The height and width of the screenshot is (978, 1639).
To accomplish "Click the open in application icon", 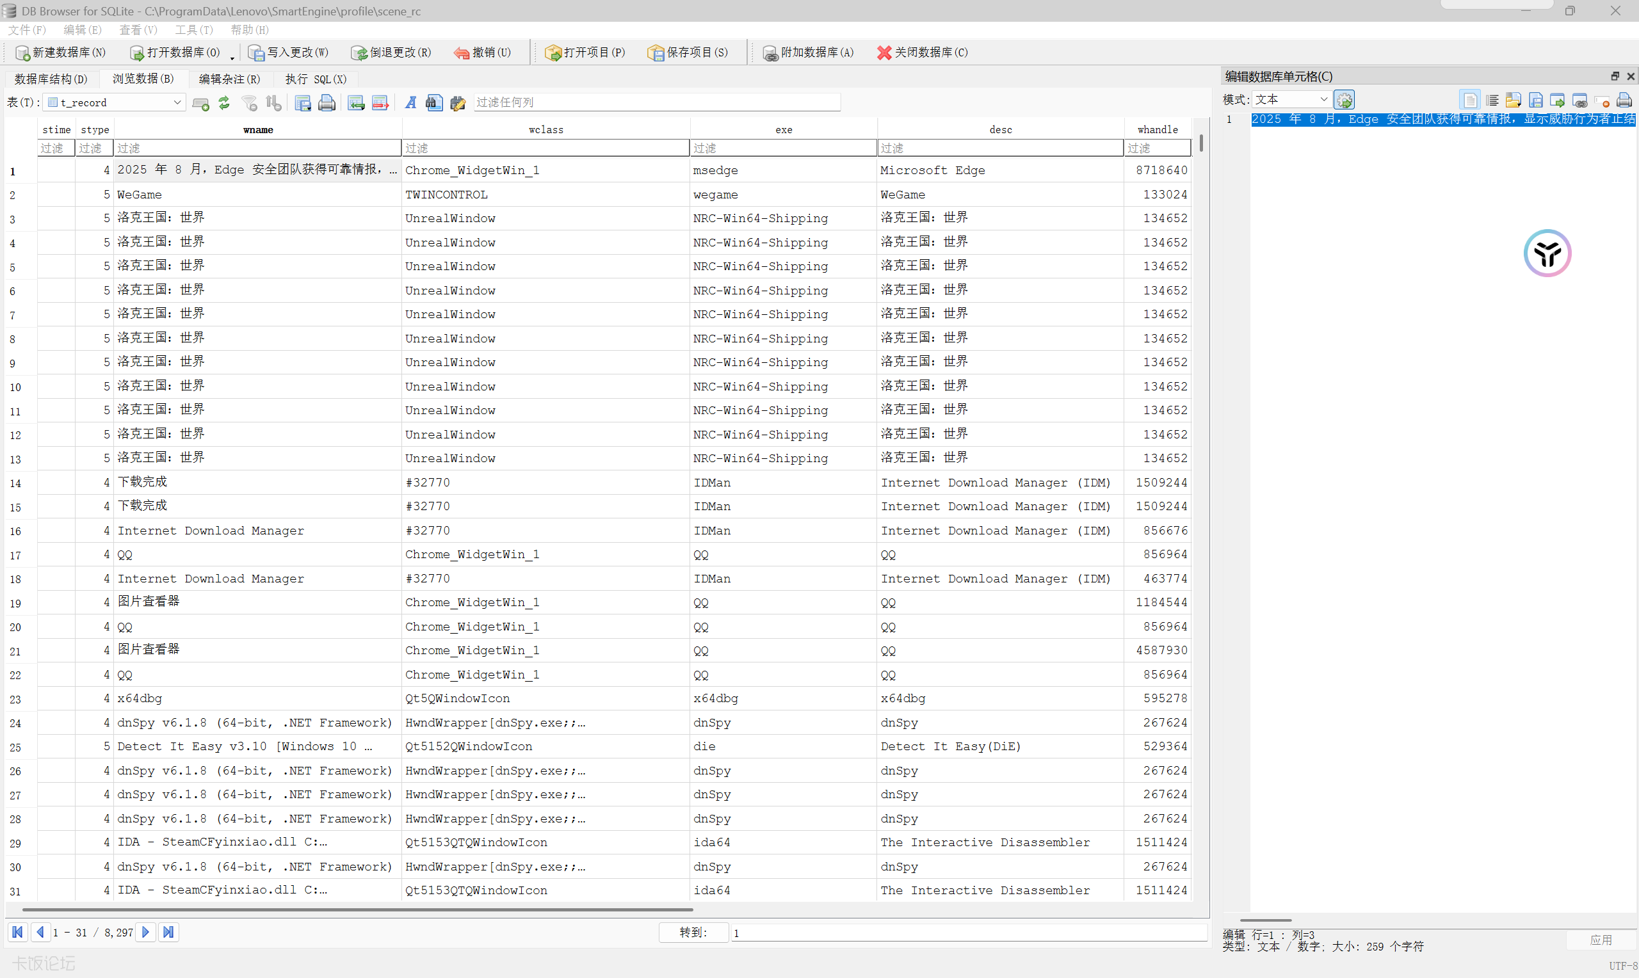I will coord(1557,100).
